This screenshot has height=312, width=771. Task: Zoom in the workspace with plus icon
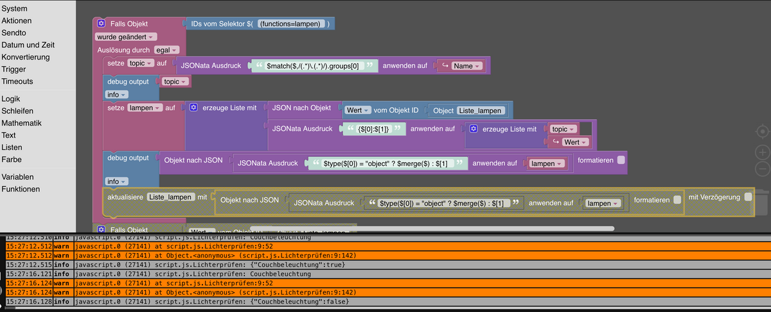point(762,152)
